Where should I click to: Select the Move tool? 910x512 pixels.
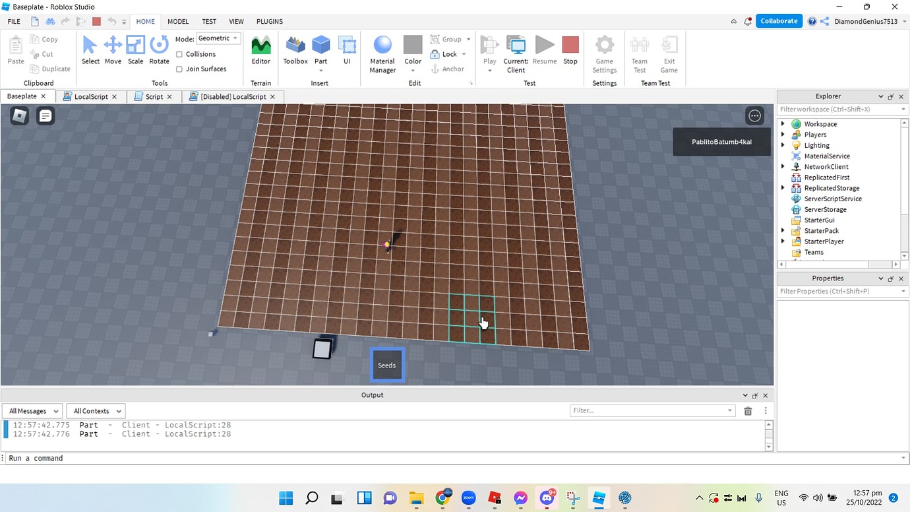pos(113,50)
